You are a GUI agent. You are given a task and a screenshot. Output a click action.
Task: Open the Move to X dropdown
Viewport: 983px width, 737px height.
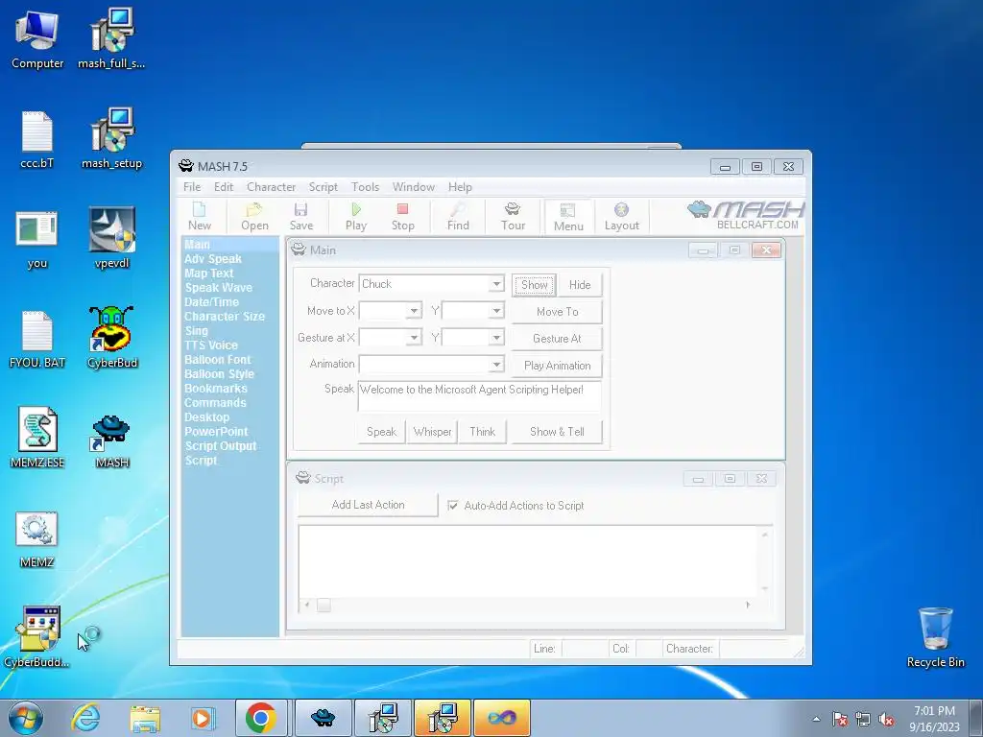[x=414, y=311]
